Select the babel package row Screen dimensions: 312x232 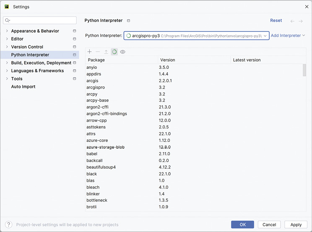click(194, 154)
